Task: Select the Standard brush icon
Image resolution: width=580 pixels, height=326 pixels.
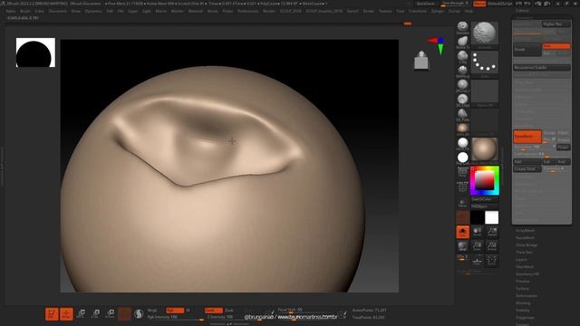Action: (462, 27)
